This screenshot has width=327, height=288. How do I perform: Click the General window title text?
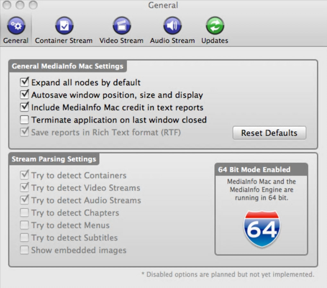click(163, 5)
